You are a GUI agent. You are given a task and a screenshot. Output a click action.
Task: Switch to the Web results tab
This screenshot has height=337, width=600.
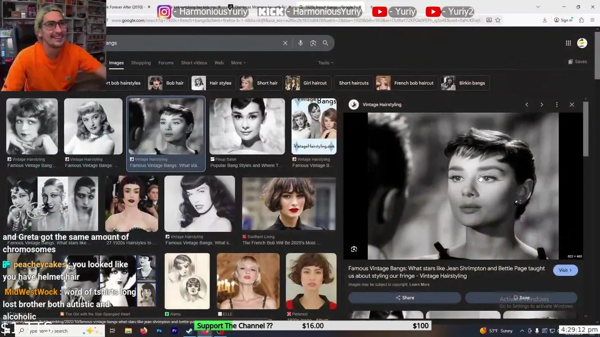click(x=219, y=63)
